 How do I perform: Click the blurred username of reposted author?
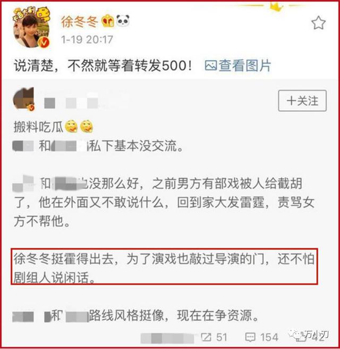point(71,103)
